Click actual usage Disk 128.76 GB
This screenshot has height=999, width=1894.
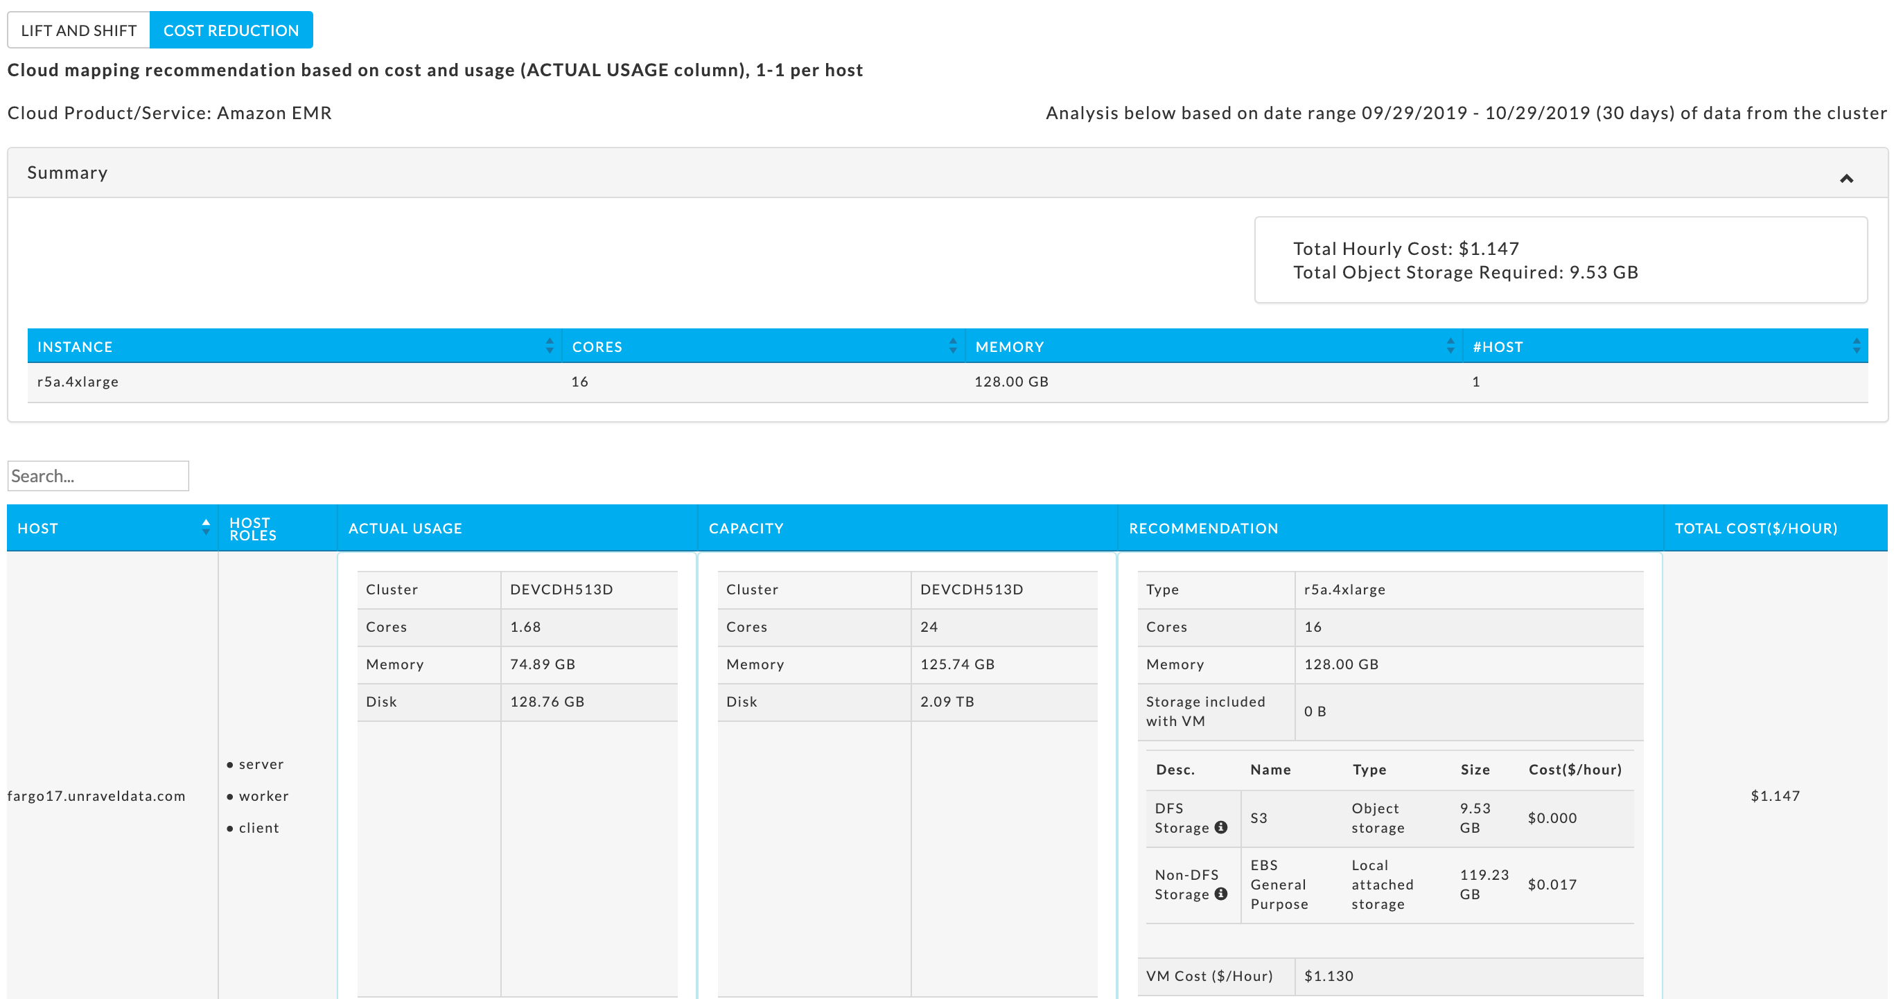coord(547,701)
